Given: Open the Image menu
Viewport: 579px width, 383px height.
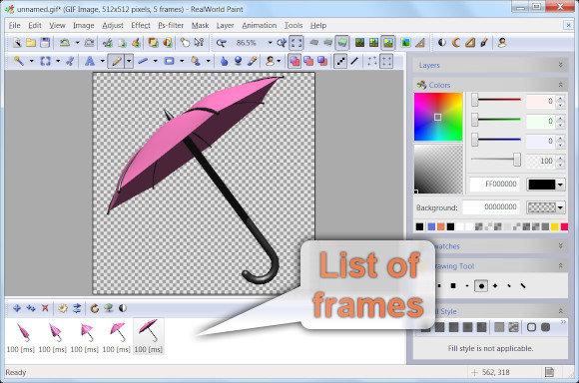Looking at the screenshot, I should [x=84, y=26].
